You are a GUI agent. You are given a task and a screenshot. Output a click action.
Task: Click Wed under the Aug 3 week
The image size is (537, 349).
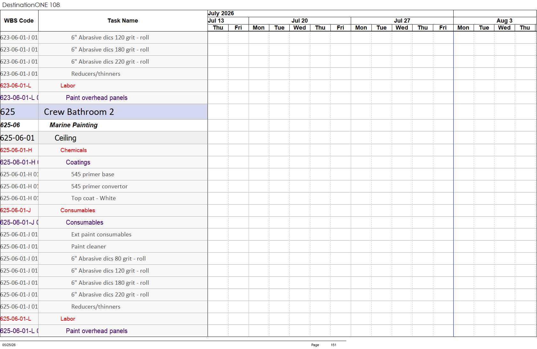tap(504, 28)
